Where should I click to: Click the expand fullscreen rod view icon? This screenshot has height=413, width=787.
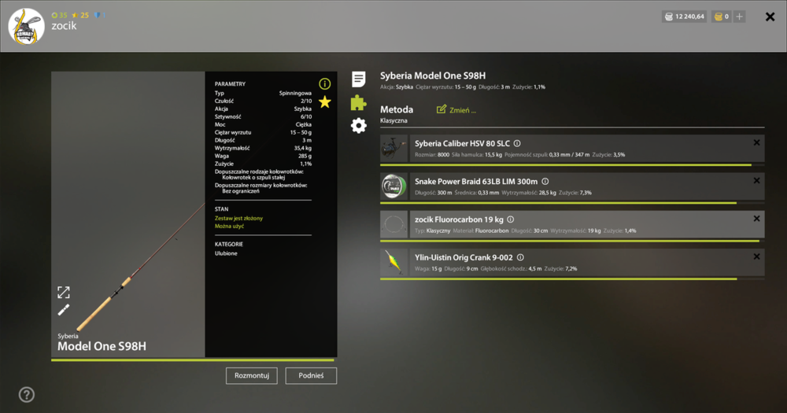point(64,293)
